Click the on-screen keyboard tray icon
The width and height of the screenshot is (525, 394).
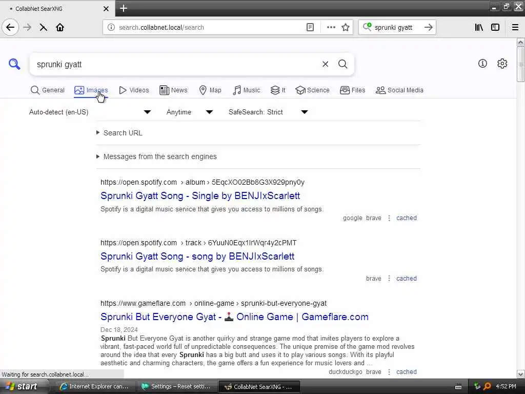458,387
